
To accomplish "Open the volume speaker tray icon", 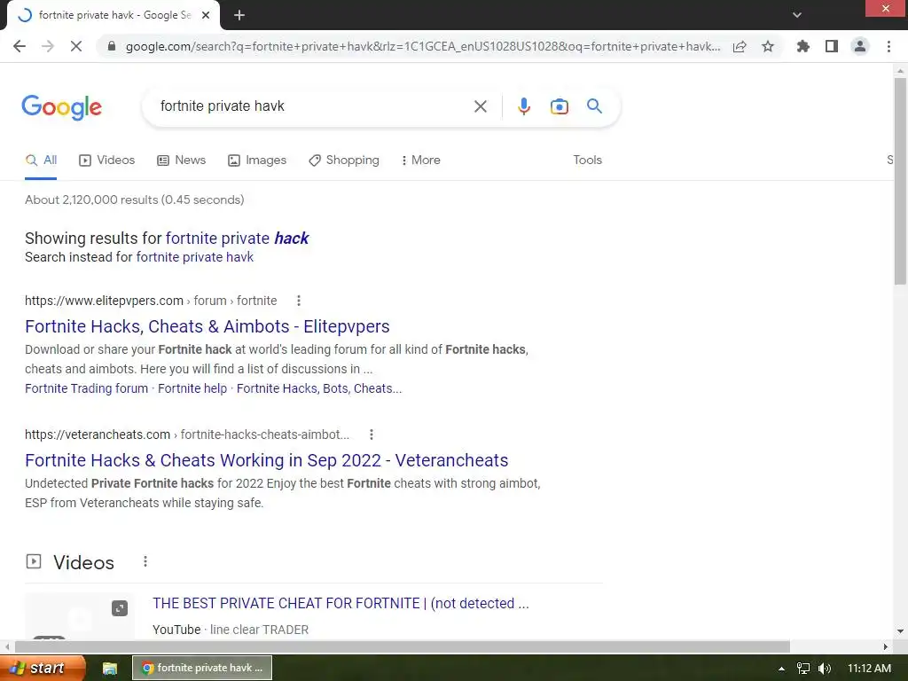I will (825, 669).
